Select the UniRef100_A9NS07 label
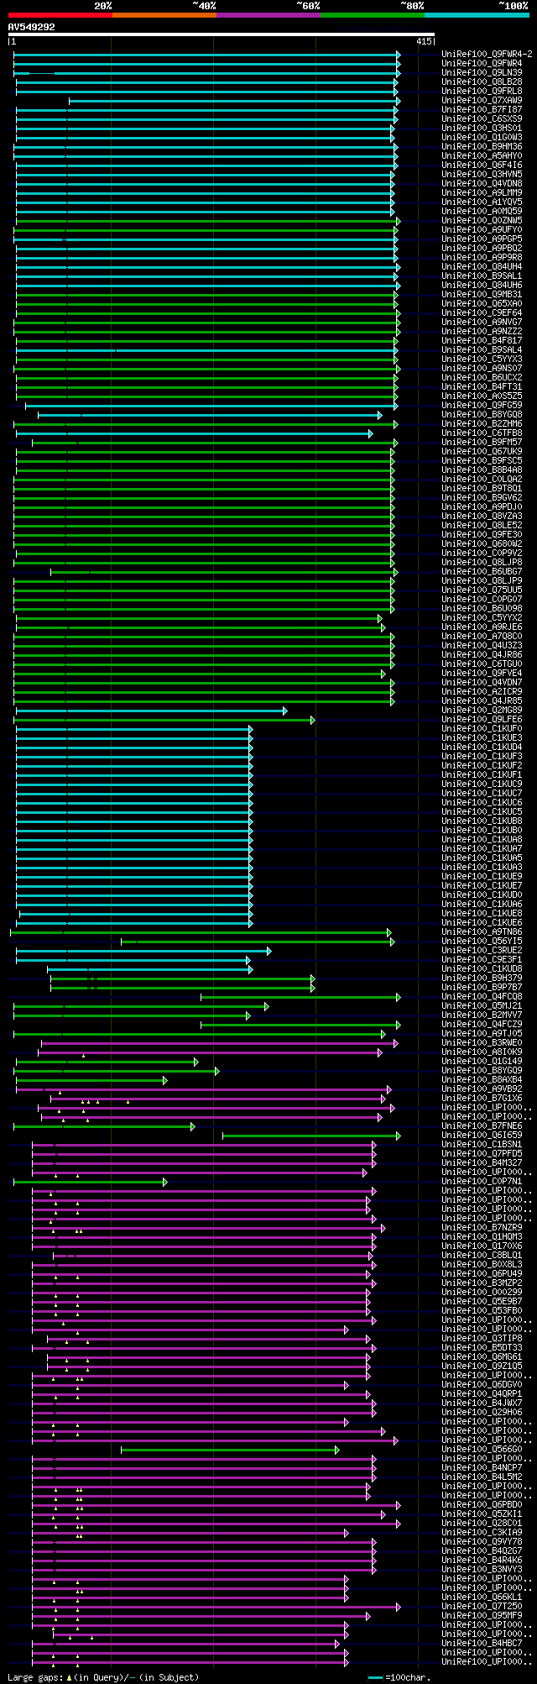537x1684 pixels. 482,368
